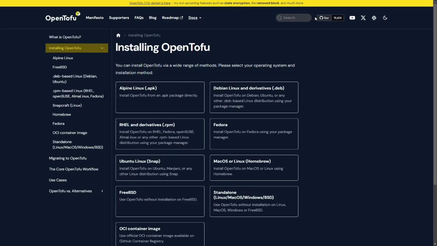Click the Installing OpenTofu breadcrumb text

pyautogui.click(x=144, y=35)
